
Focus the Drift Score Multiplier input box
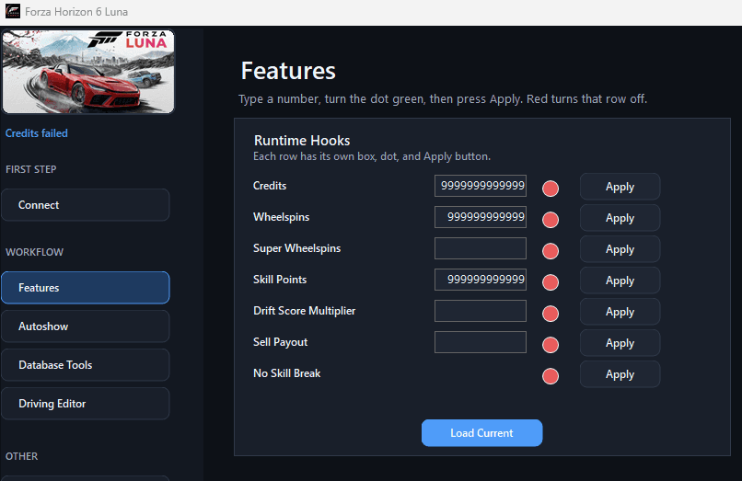point(481,311)
